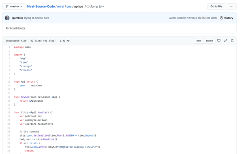The height and width of the screenshot is (154, 244).
Task: Click the "strconv" import string
Action: (26, 70)
